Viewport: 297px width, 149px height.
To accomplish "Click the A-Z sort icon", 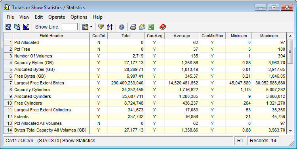I will tap(110, 27).
